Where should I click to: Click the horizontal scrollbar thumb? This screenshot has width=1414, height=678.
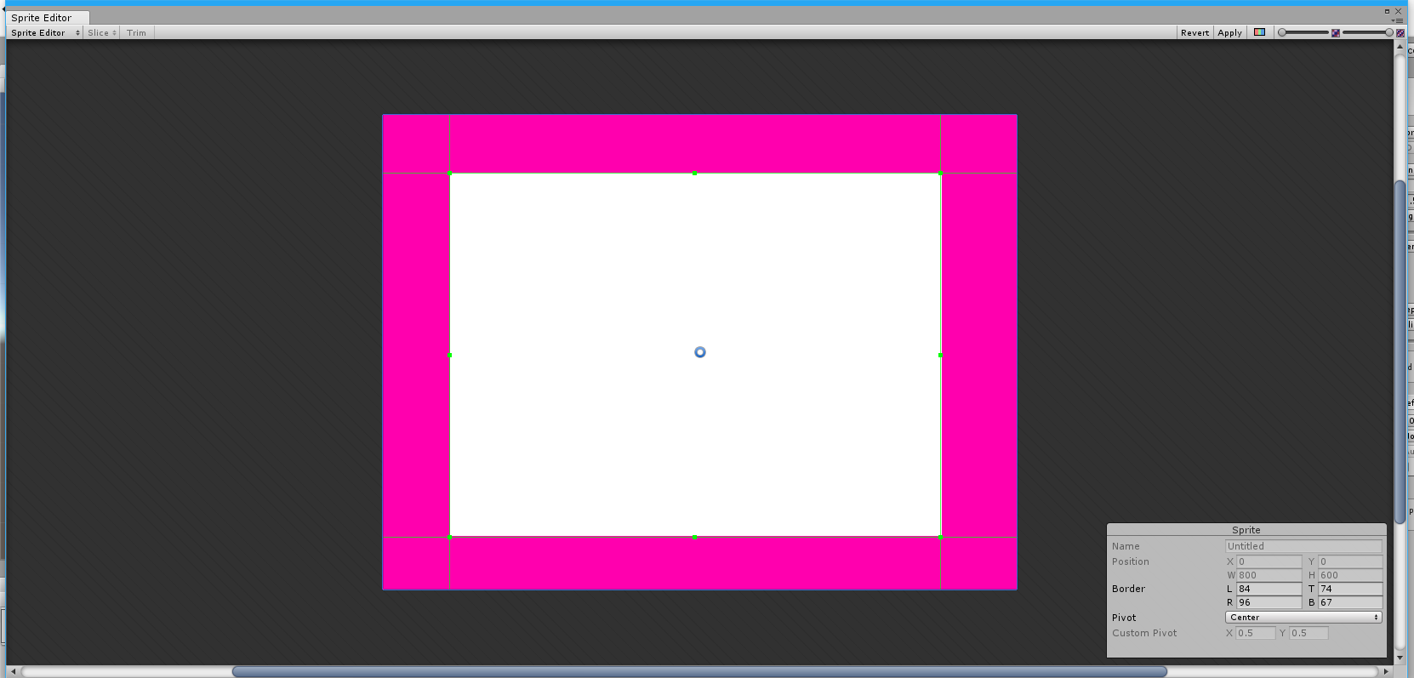(x=699, y=671)
